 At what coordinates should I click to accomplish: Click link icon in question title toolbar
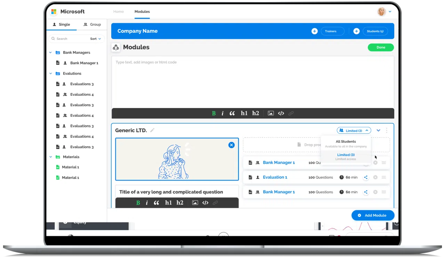pyautogui.click(x=215, y=203)
